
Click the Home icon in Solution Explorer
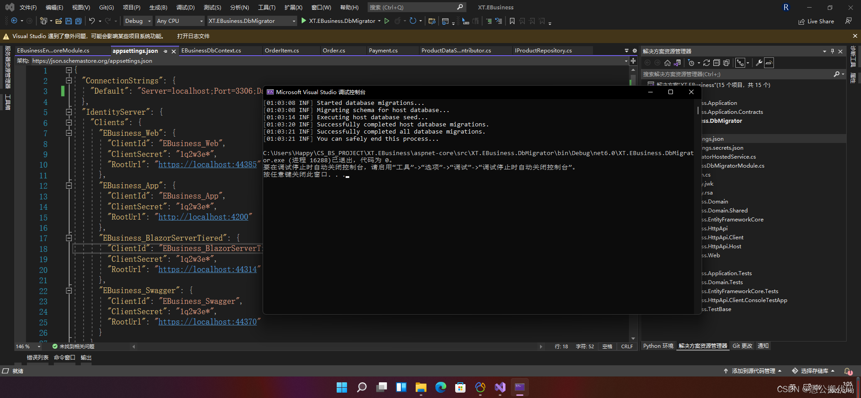click(x=668, y=63)
